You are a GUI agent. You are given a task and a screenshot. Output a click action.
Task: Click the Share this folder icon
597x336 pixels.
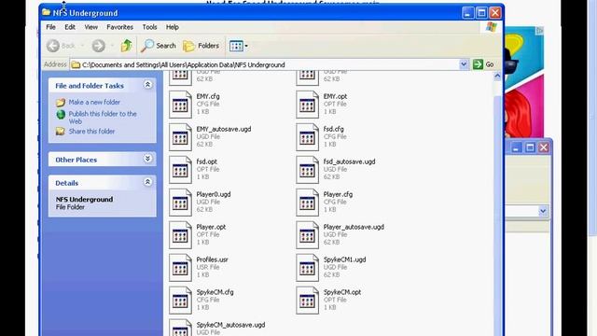click(x=61, y=132)
